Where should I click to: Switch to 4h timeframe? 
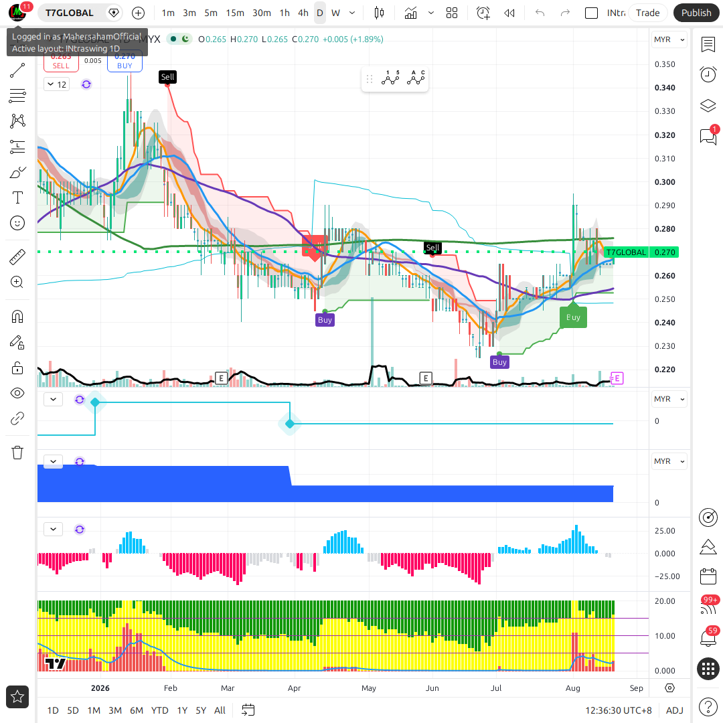coord(303,13)
